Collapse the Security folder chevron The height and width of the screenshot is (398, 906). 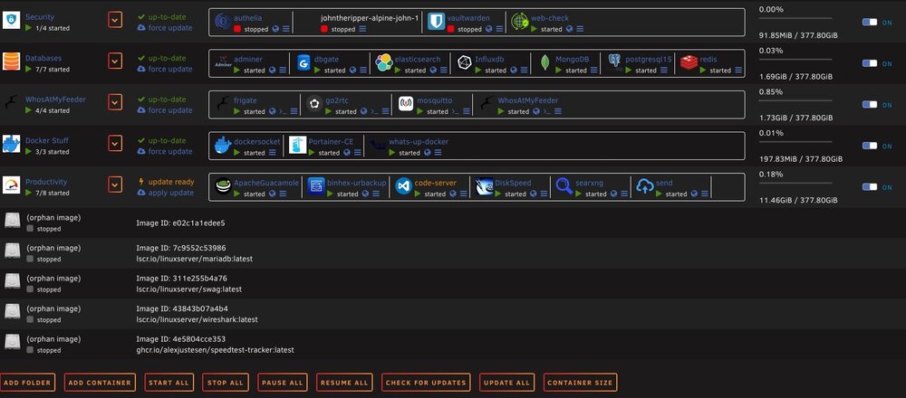(115, 20)
